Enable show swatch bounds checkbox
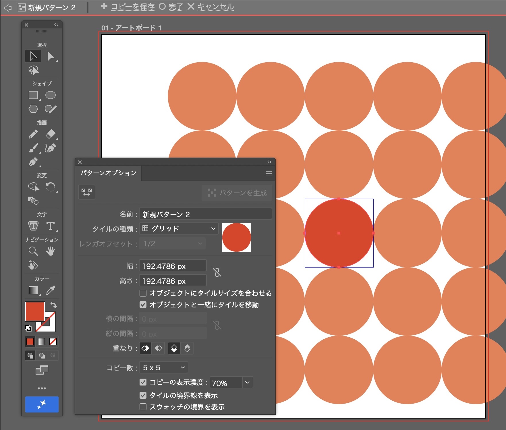This screenshot has height=430, width=506. (x=143, y=407)
